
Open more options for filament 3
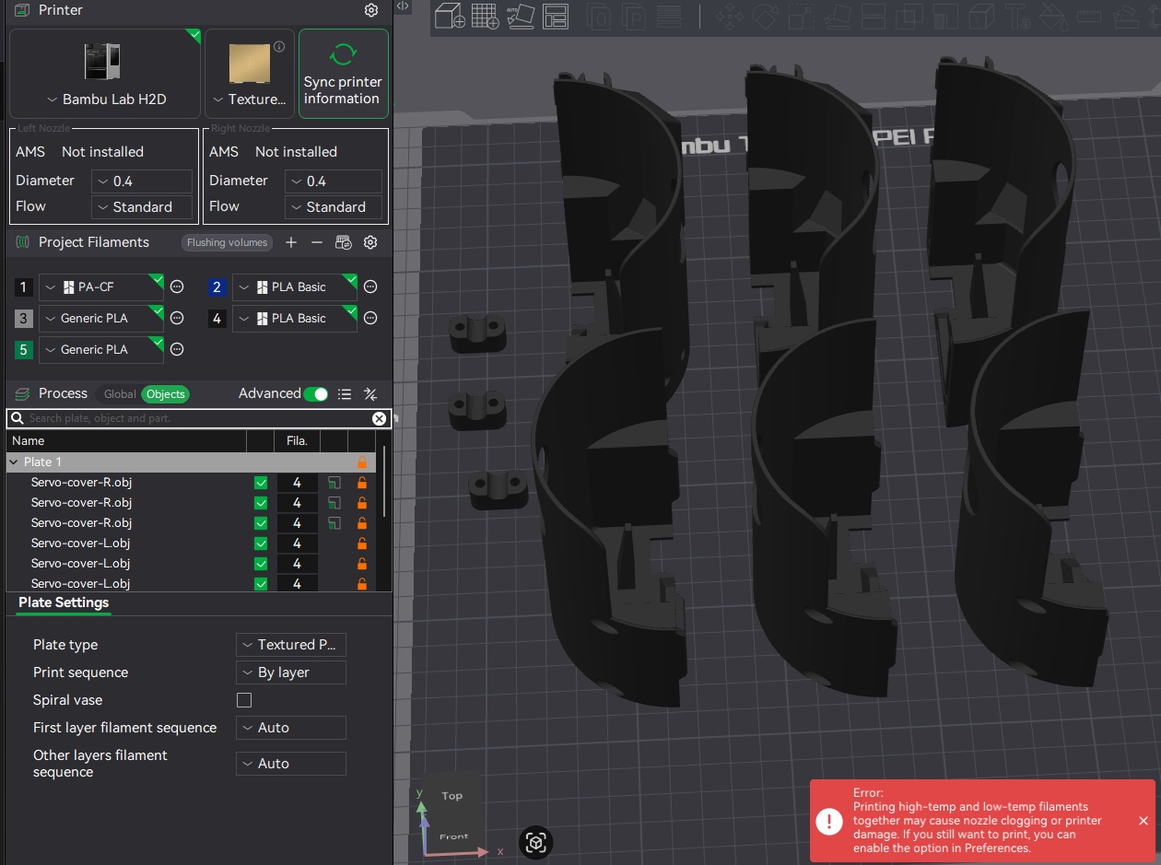point(178,319)
